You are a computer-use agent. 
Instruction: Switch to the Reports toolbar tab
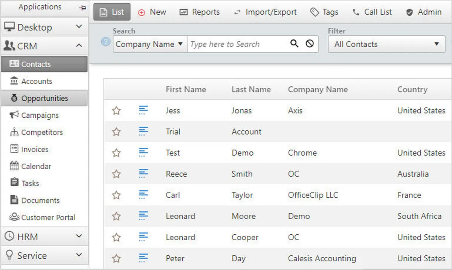tap(200, 12)
